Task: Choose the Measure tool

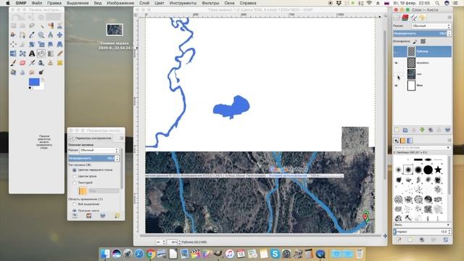Action: (x=51, y=35)
